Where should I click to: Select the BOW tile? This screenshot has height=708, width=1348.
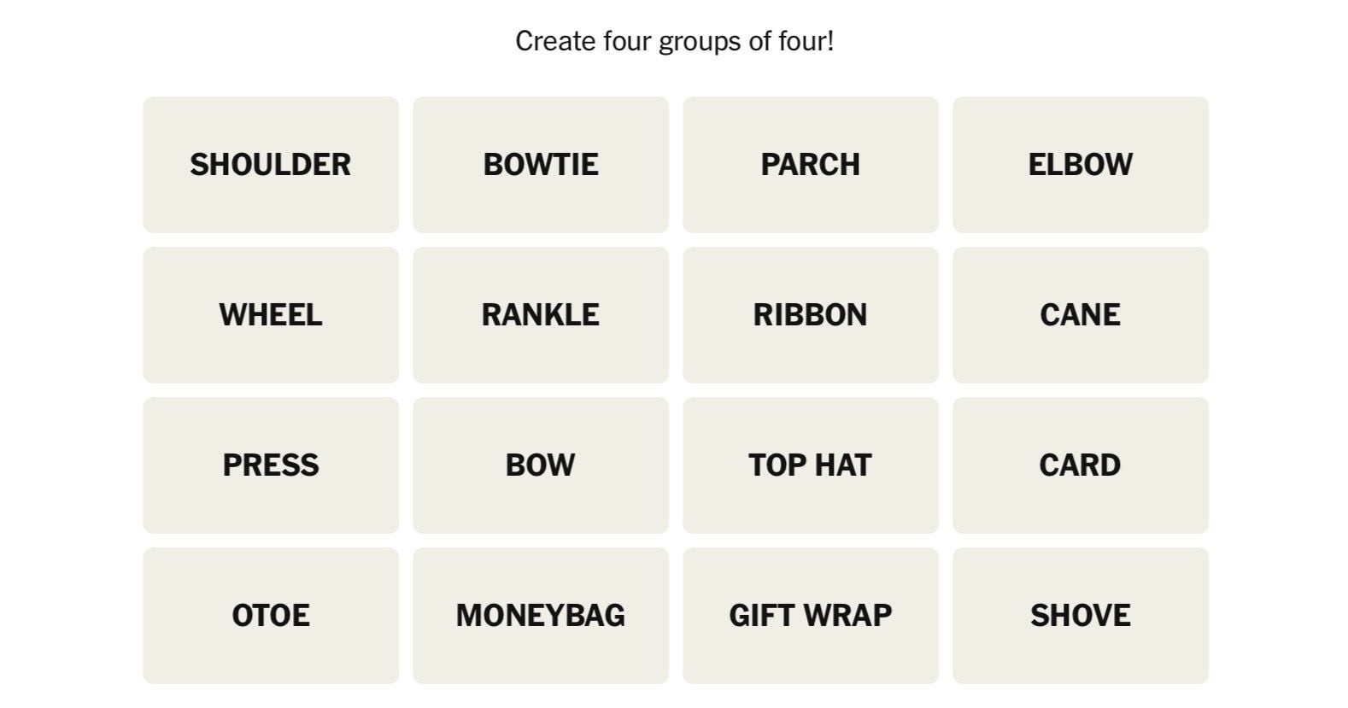click(x=540, y=465)
